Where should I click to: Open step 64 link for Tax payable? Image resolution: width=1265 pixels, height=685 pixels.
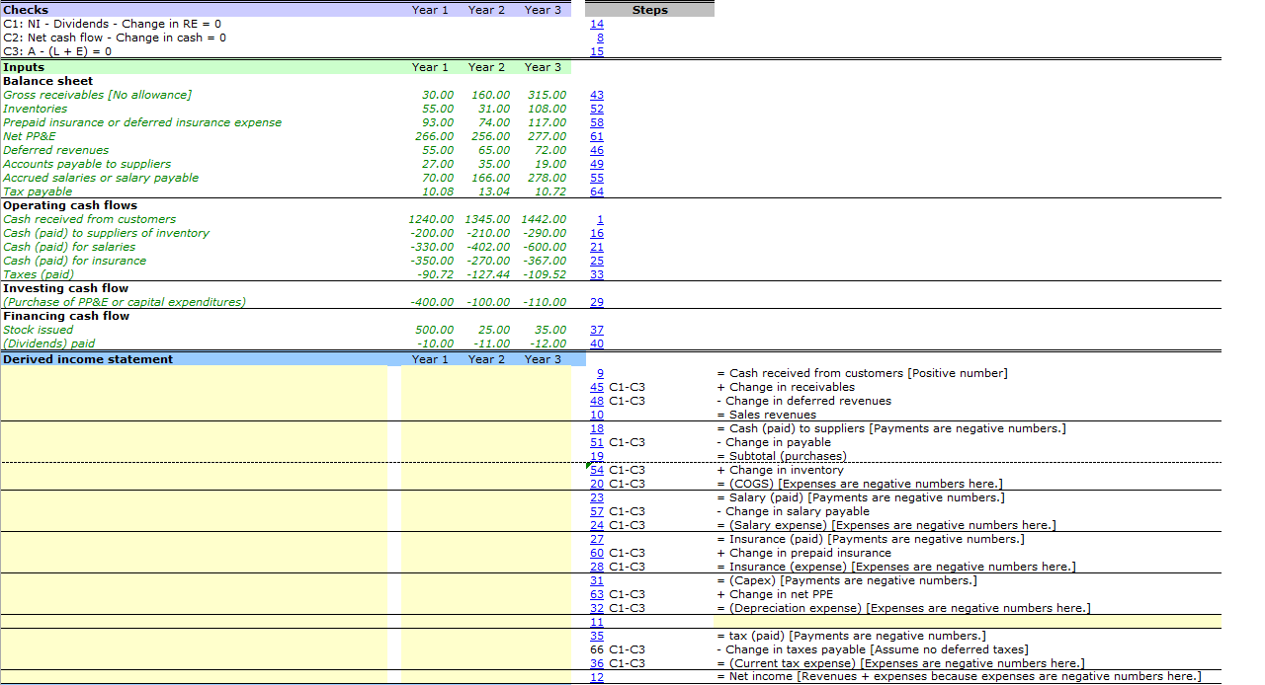point(596,191)
